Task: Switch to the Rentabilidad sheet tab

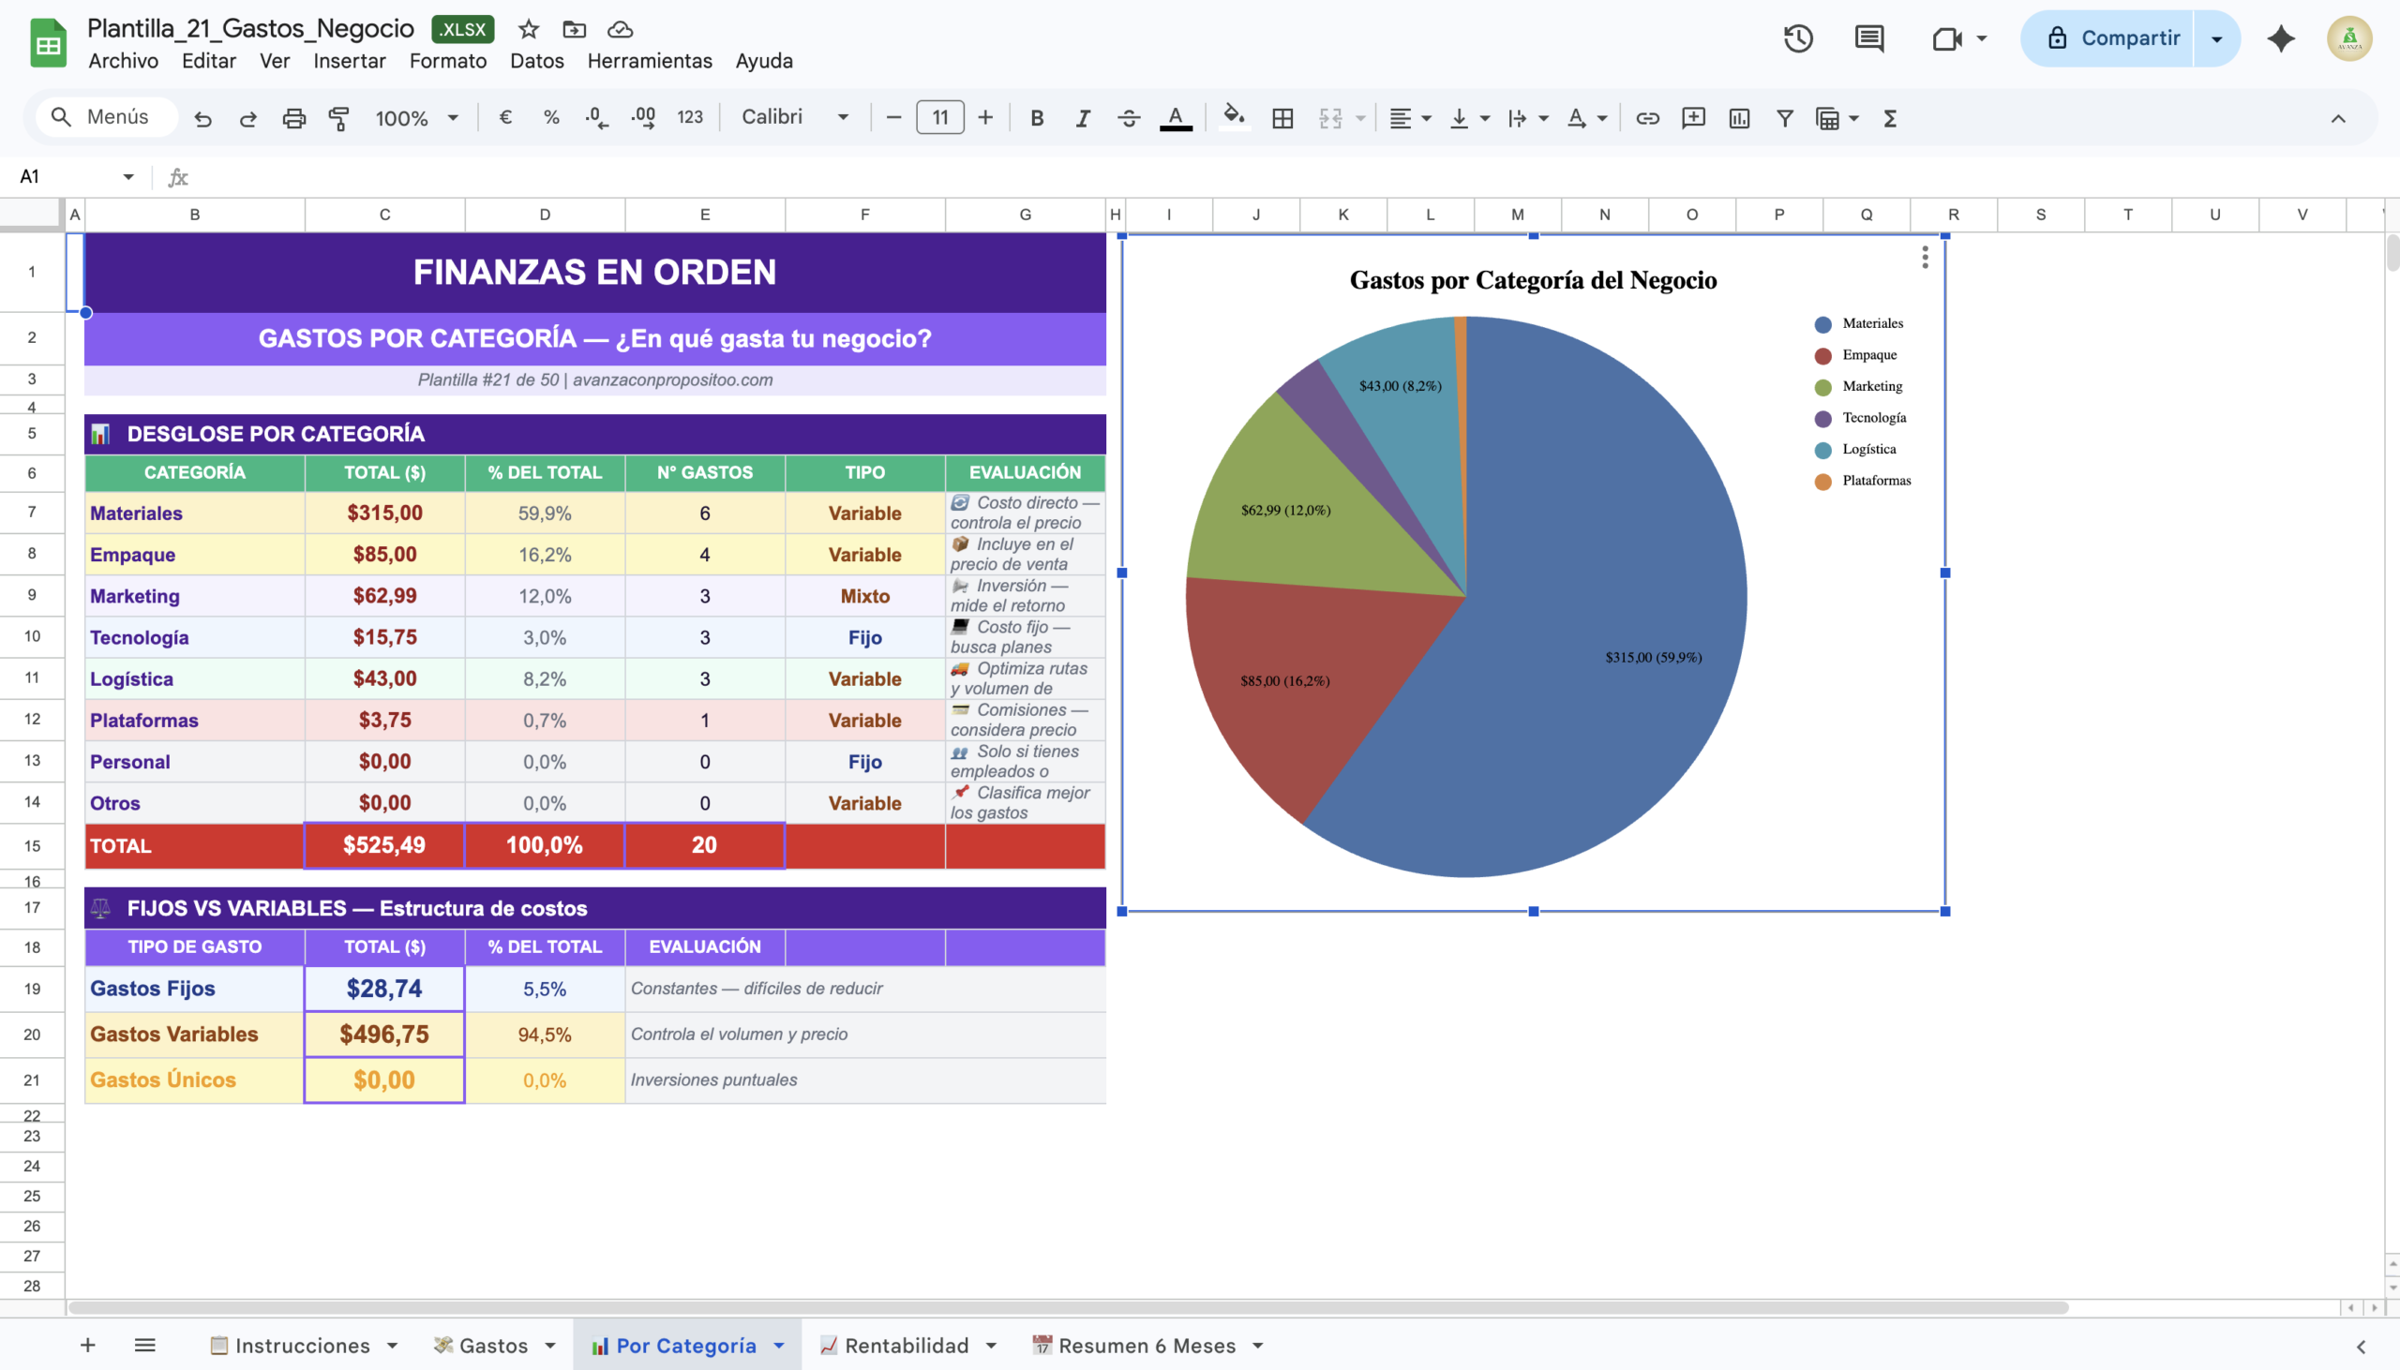Action: click(906, 1346)
